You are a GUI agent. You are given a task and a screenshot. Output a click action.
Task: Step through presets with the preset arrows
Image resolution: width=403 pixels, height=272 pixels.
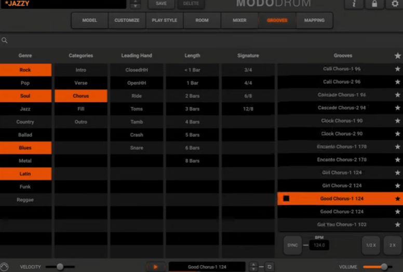(x=135, y=4)
